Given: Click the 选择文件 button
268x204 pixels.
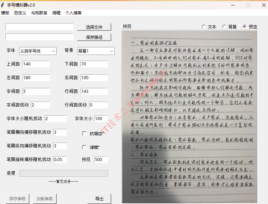Looking at the screenshot, I should click(94, 27).
